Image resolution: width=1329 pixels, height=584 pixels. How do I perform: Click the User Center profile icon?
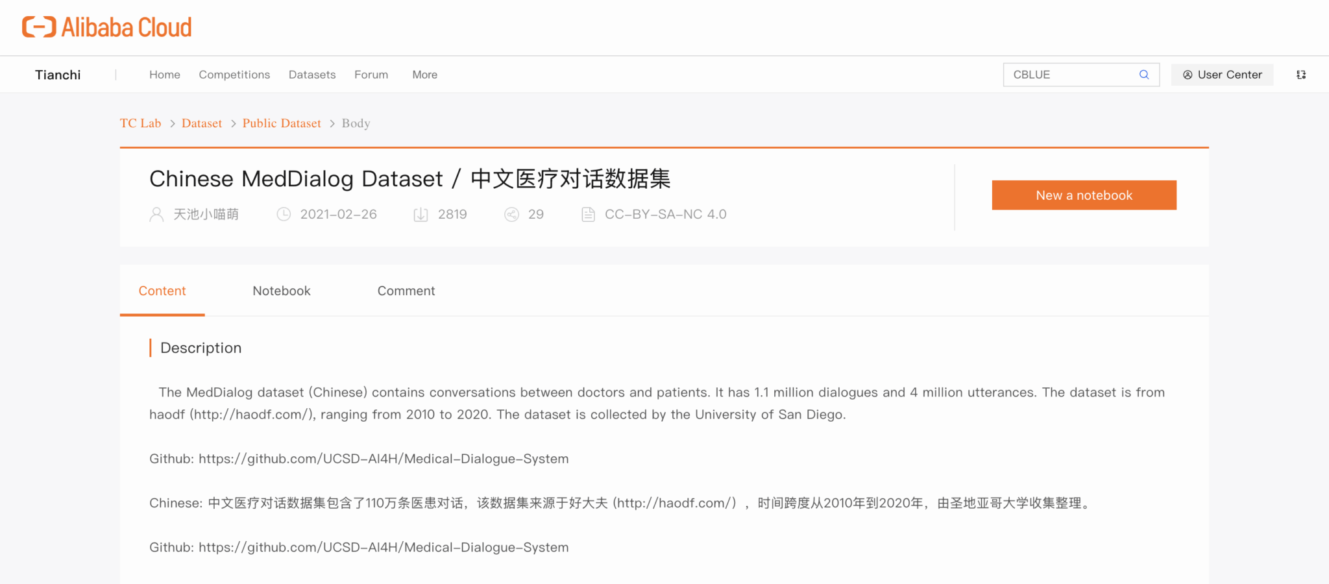1188,75
